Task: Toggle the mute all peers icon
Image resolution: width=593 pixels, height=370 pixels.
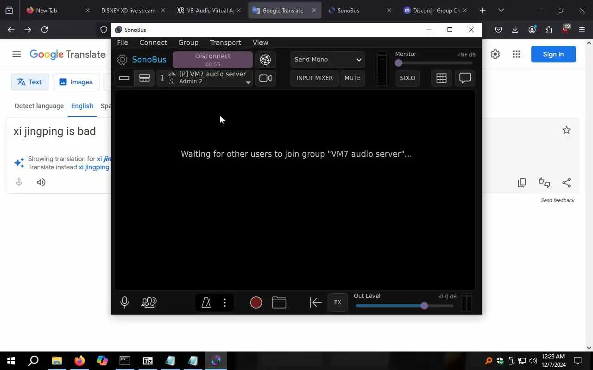Action: (149, 302)
